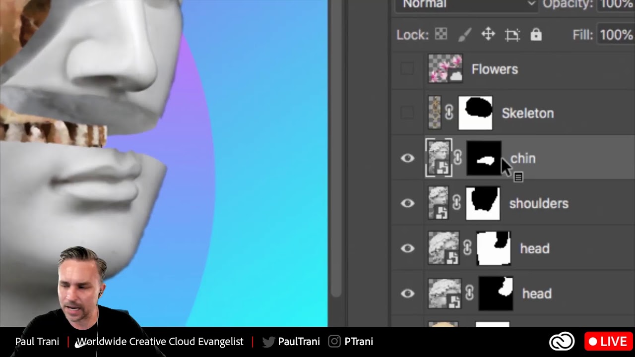Select the Skeleton layer thumbnail
The image size is (635, 357).
(435, 113)
